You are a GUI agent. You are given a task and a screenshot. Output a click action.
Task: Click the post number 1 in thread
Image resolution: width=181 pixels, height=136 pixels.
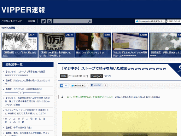(62, 97)
